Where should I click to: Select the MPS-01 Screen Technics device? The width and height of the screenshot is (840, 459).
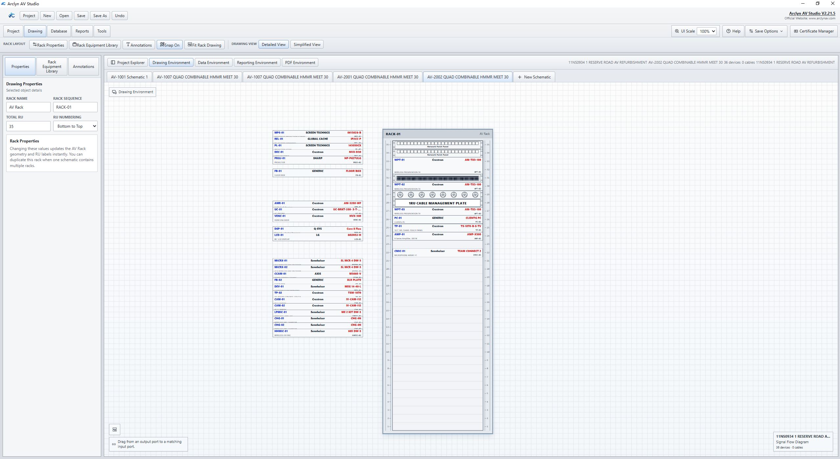point(318,133)
